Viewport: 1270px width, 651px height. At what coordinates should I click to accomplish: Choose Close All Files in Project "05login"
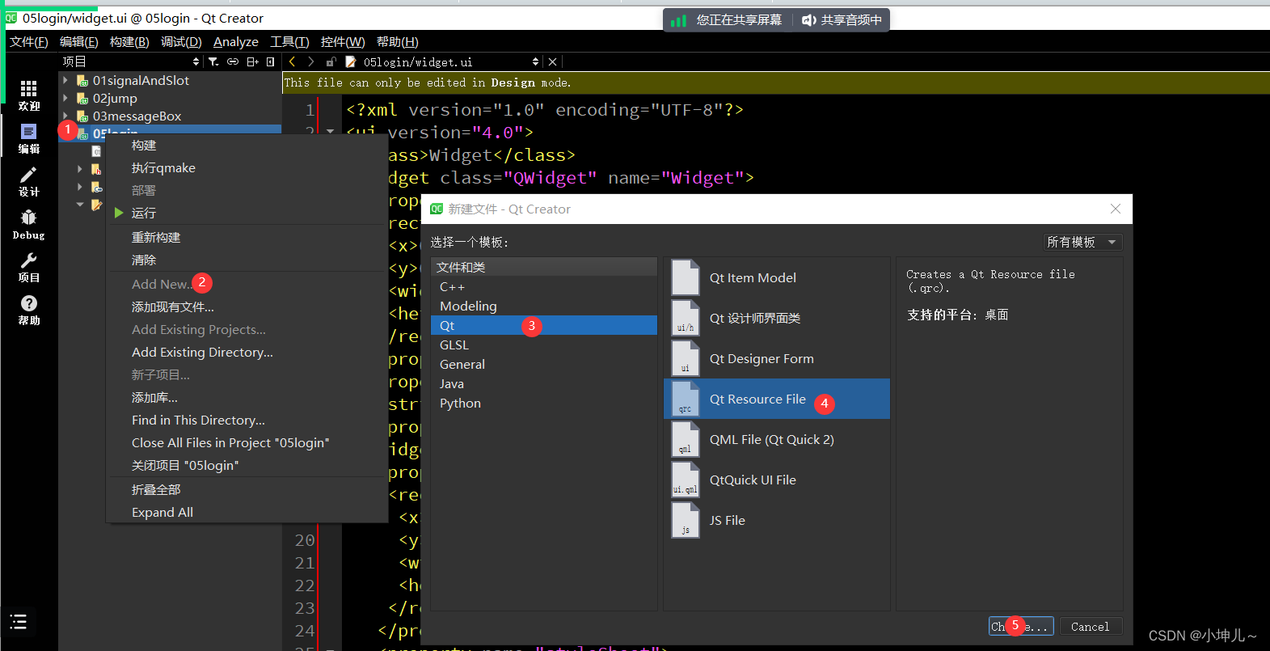click(x=247, y=442)
